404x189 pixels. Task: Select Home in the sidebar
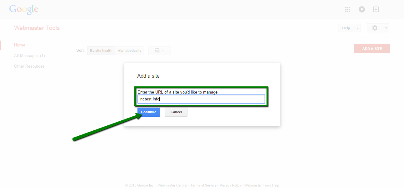pyautogui.click(x=19, y=45)
